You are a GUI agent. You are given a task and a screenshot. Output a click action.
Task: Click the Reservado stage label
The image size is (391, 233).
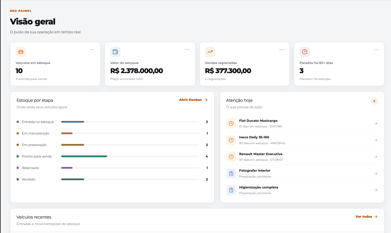(x=30, y=168)
